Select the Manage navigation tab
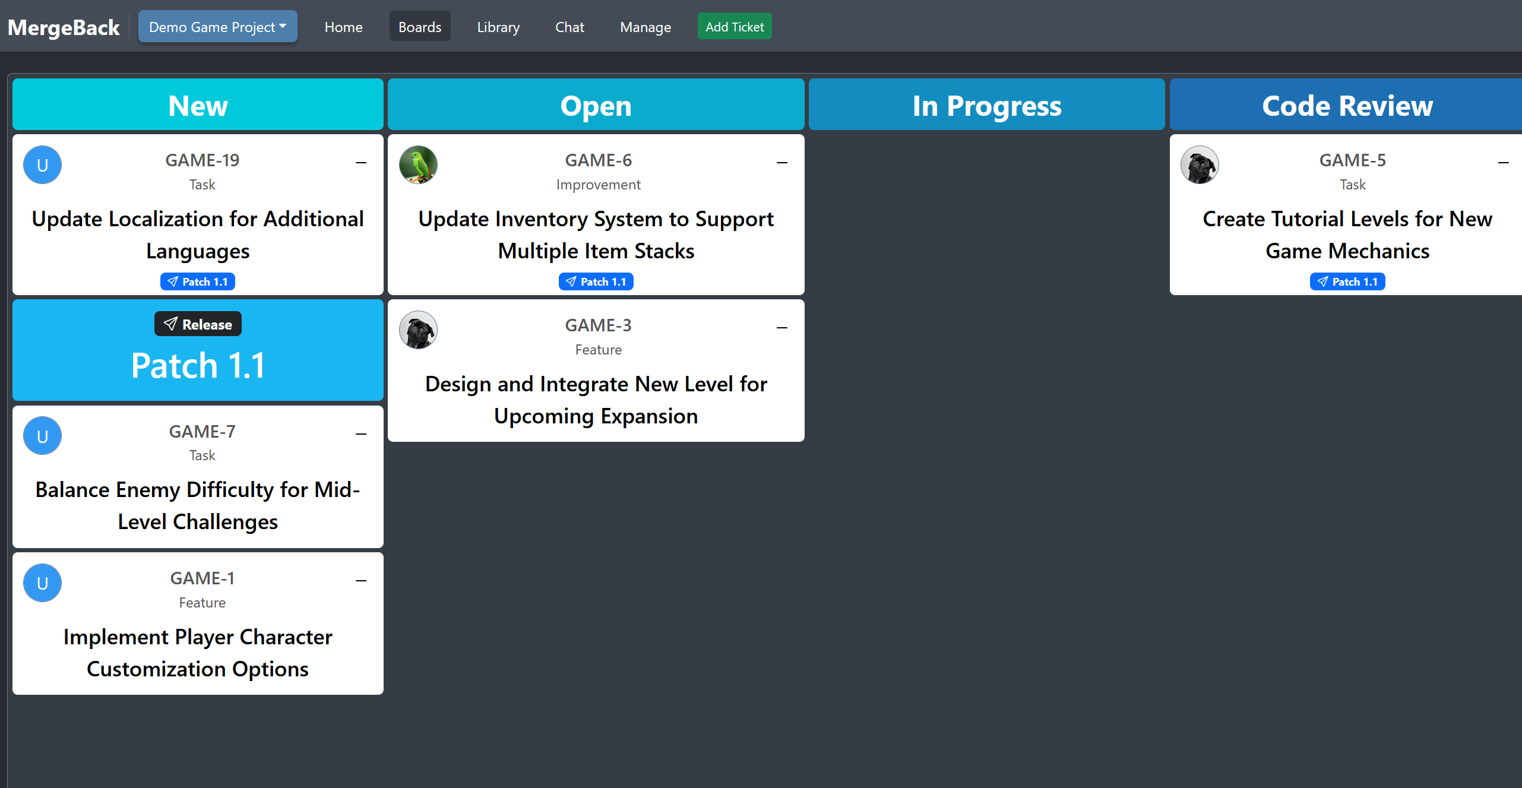Screen dimensions: 1522x788 645,27
